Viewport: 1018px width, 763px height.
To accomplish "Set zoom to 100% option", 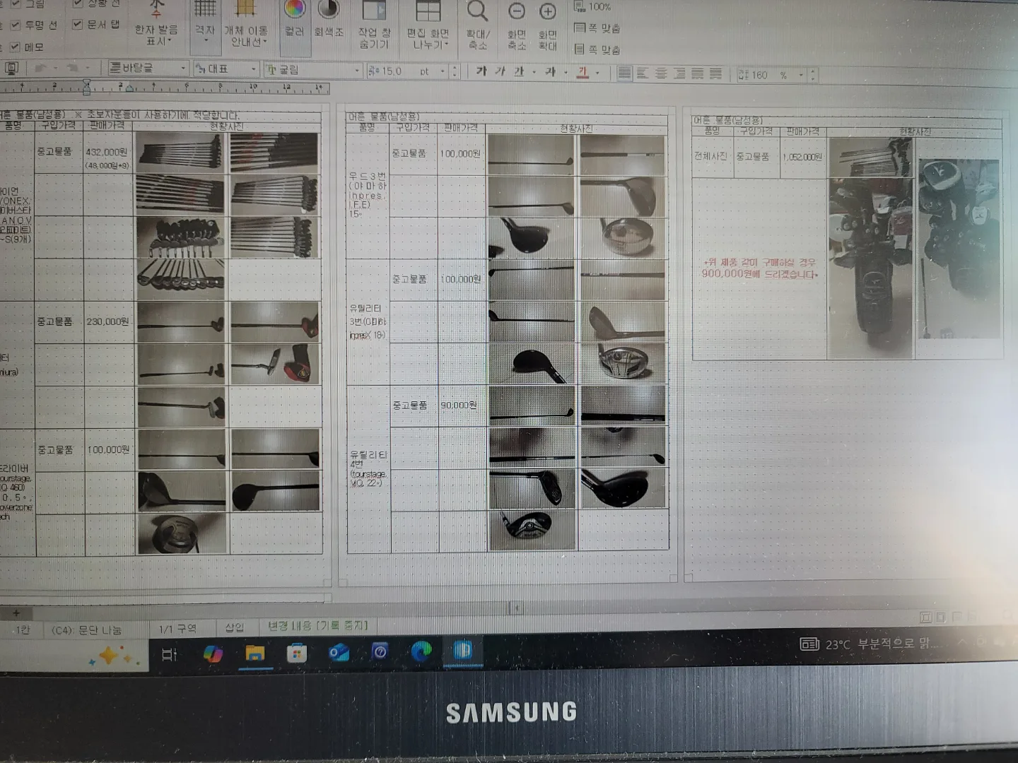I will pos(592,7).
